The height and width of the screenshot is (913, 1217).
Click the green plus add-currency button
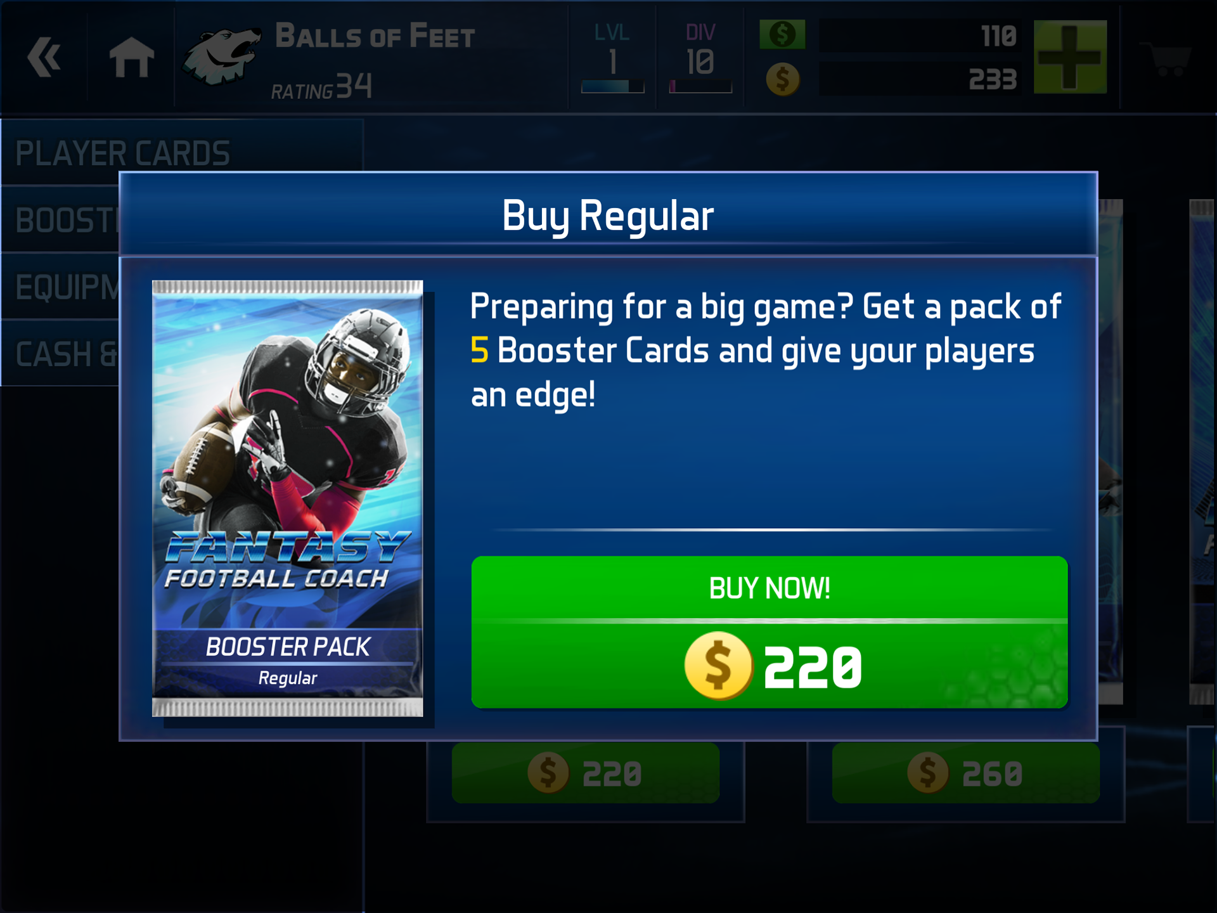(1070, 57)
